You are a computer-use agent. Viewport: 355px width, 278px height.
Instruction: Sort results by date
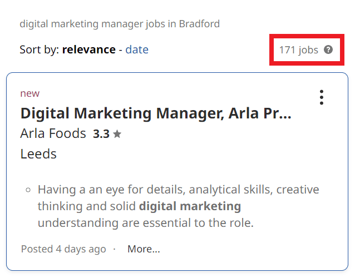137,49
